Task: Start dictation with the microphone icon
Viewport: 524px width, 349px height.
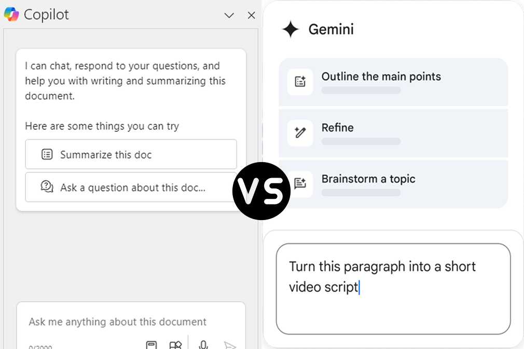Action: click(x=203, y=345)
